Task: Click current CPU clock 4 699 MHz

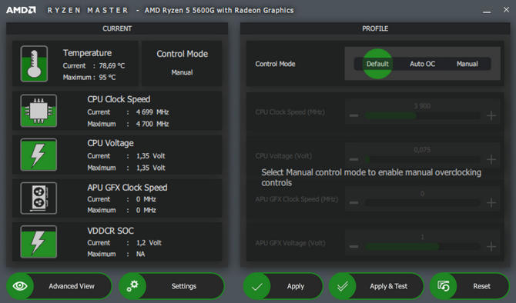Action: pos(152,112)
